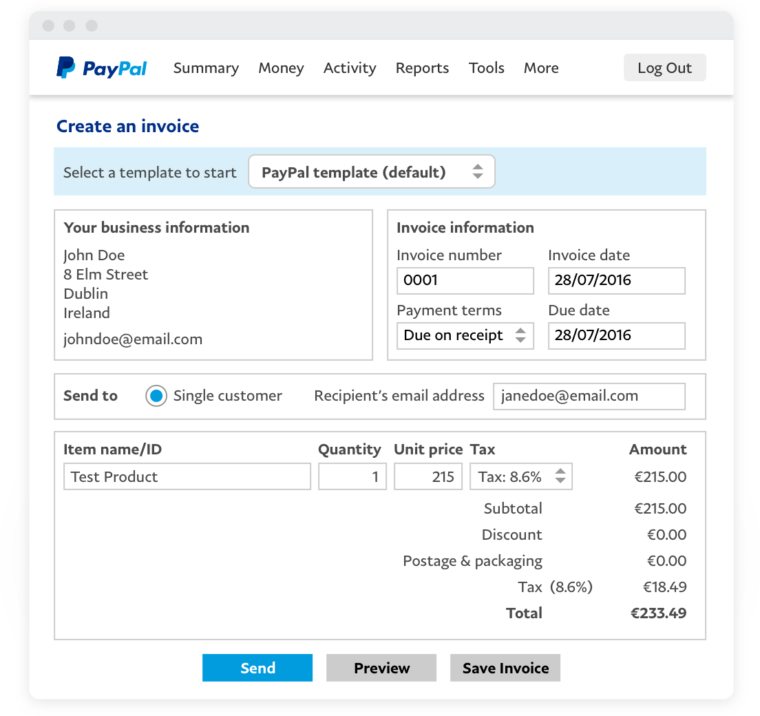
Task: Open the template selector stepper arrows
Action: 478,171
